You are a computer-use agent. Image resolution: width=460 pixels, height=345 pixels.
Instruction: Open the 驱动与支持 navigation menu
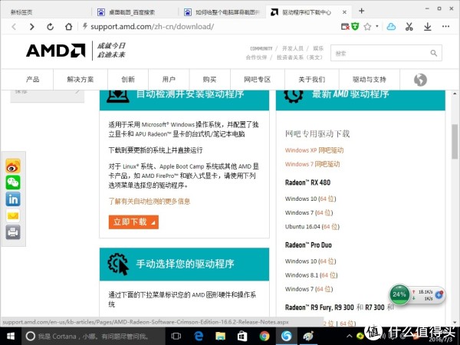tap(369, 79)
